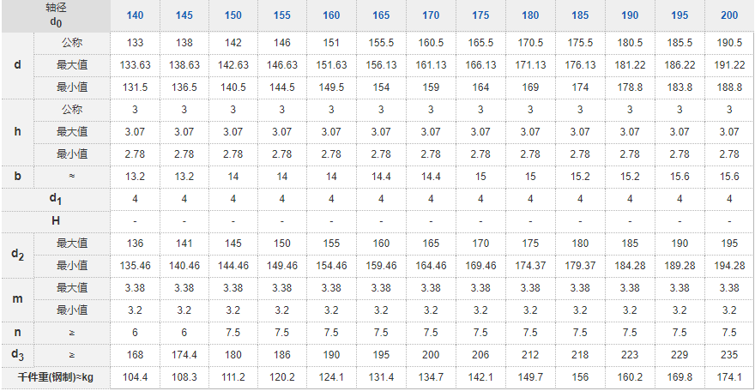Viewport: 755px width, 391px height.
Task: Click the 170 column header
Action: [x=432, y=15]
